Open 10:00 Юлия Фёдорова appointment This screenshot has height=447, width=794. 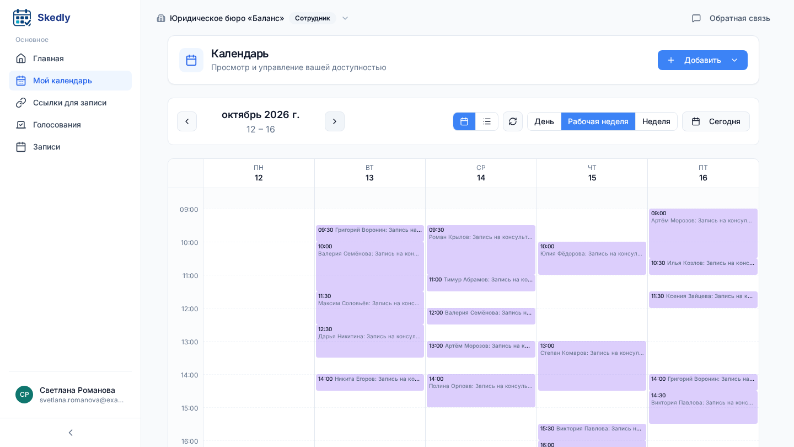click(x=592, y=258)
